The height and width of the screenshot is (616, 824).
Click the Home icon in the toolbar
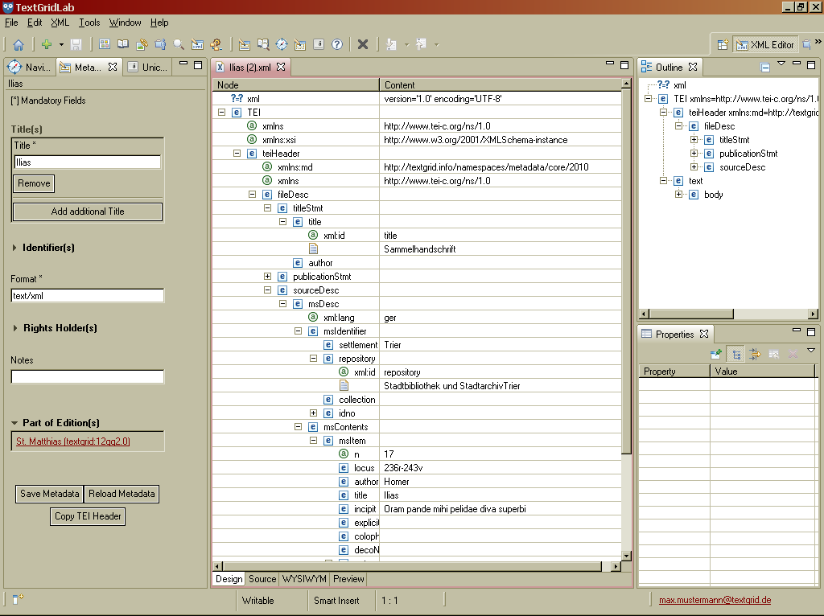18,45
